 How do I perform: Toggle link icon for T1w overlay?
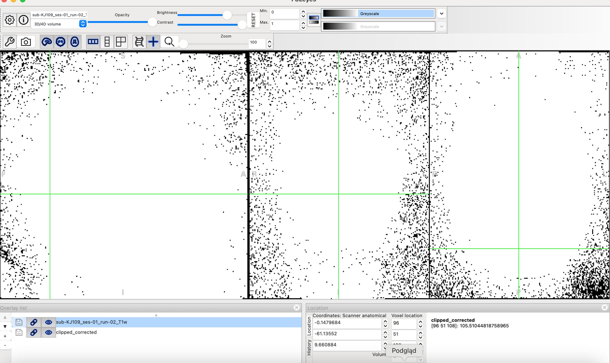pos(34,322)
